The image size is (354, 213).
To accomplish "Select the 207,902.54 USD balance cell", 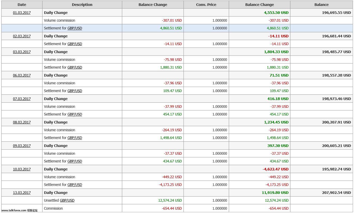I will (321, 193).
